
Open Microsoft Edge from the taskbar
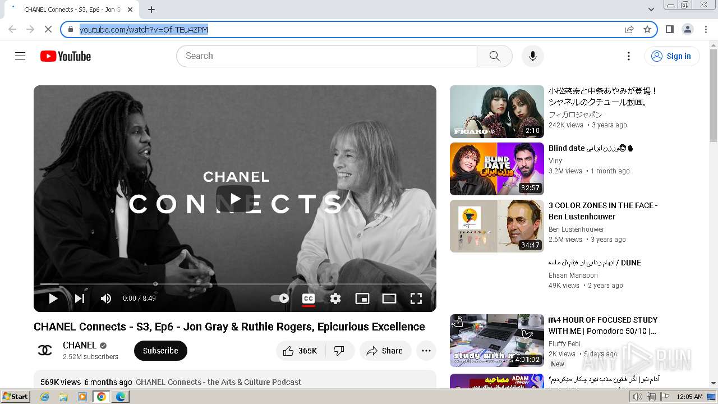pos(121,397)
